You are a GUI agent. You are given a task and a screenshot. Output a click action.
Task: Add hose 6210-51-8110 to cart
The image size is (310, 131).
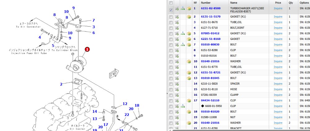[177, 89]
